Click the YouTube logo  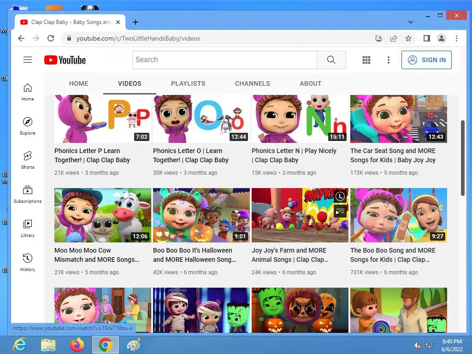click(65, 60)
